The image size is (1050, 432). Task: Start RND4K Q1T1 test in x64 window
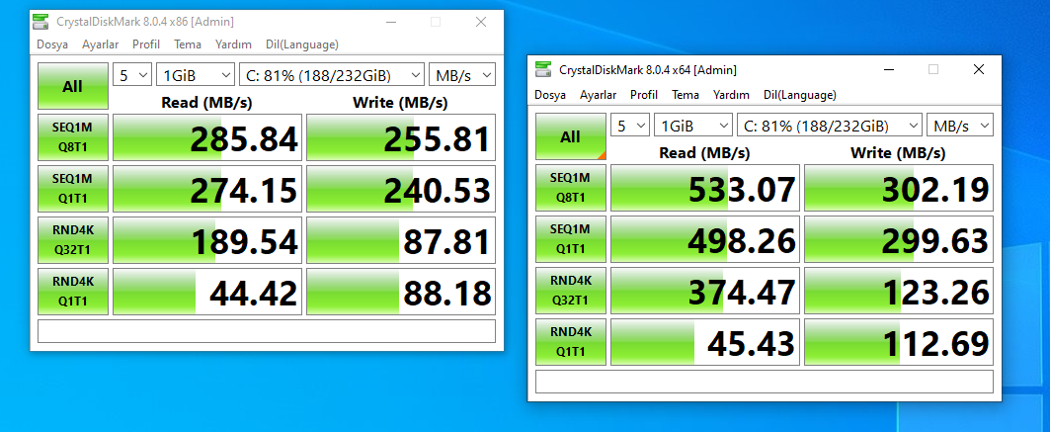point(571,342)
